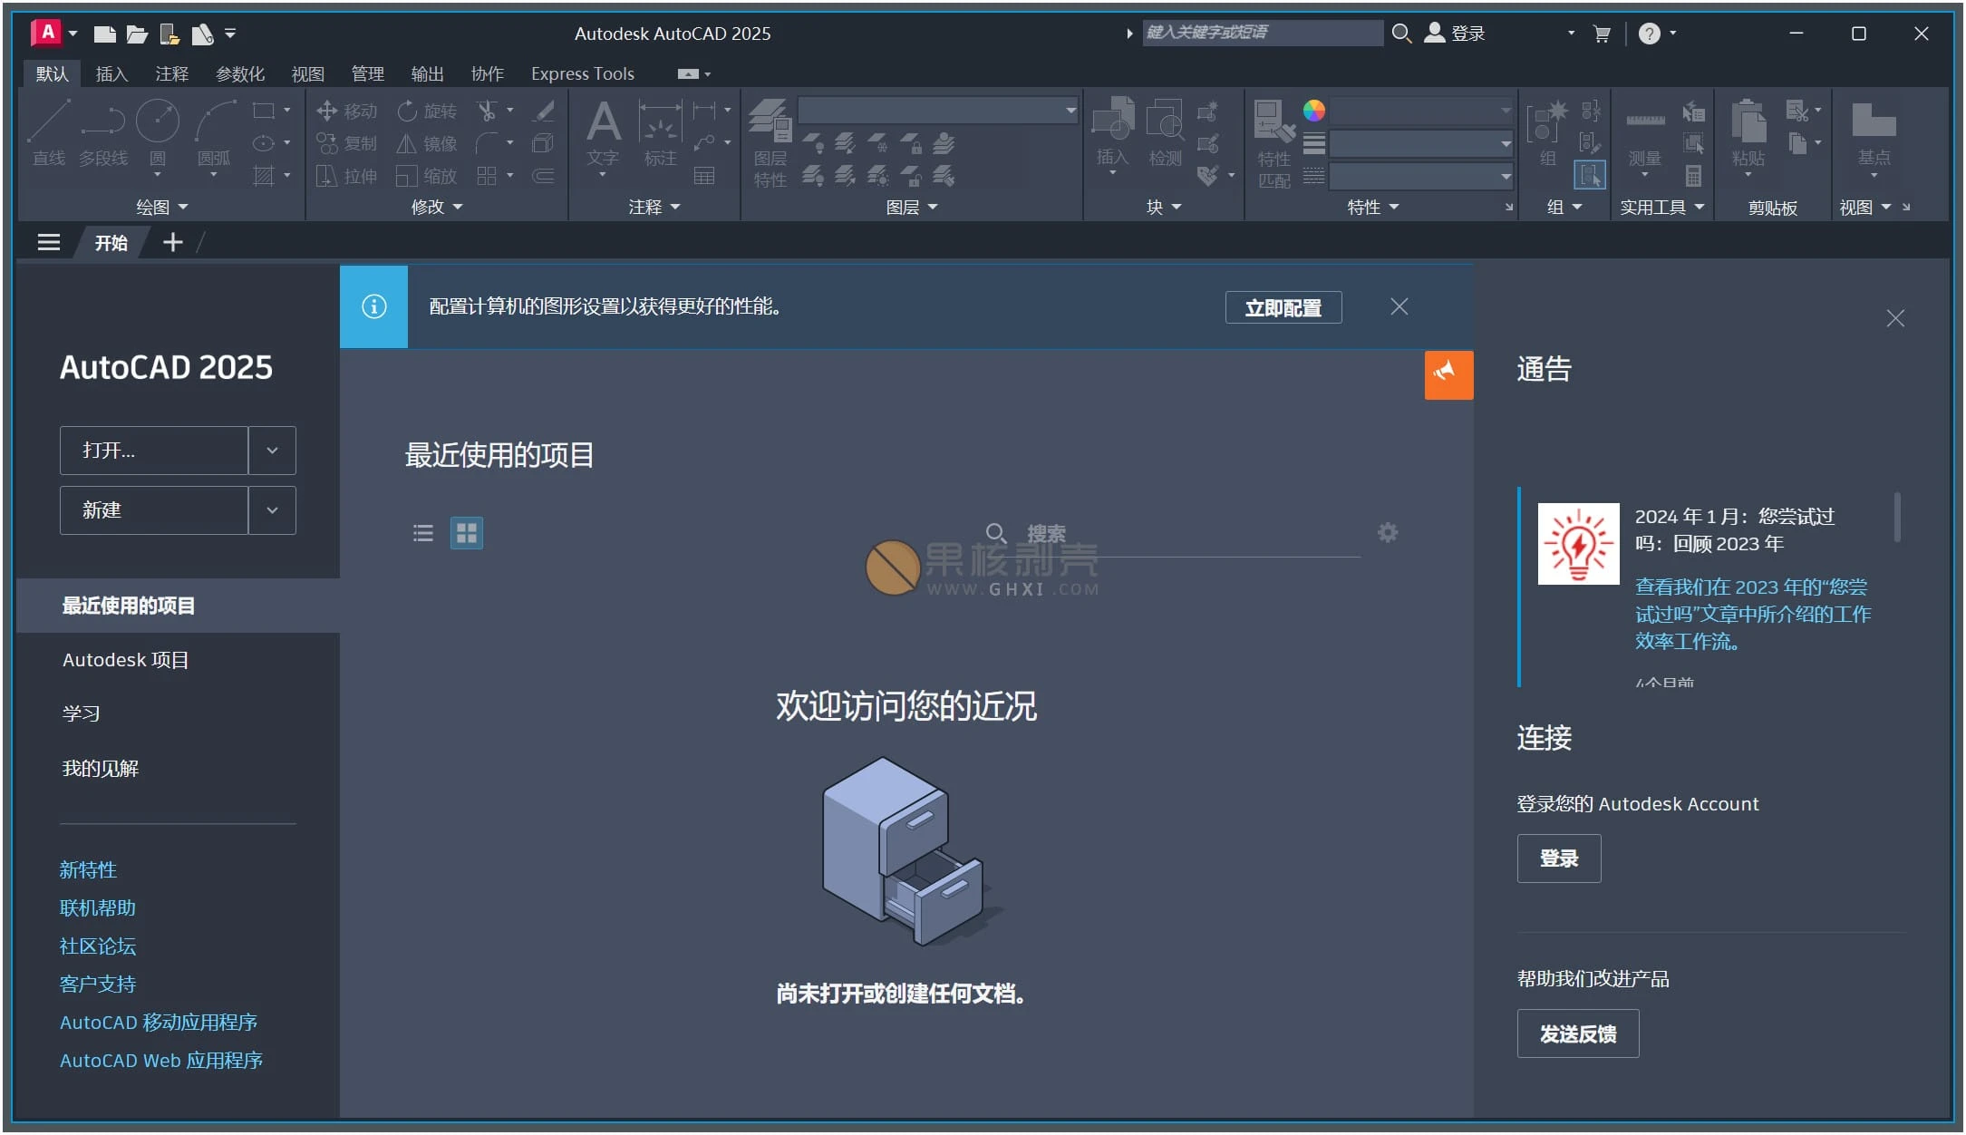
Task: Click the Stretch (拉伸) tool
Action: [346, 176]
